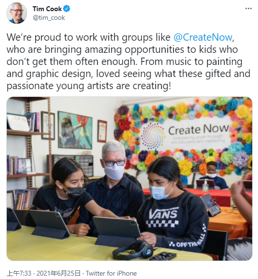Click the date 2021年6月25日
The height and width of the screenshot is (279, 258).
[x=58, y=273]
